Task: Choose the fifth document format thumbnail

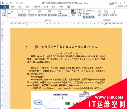Action: click(x=53, y=14)
